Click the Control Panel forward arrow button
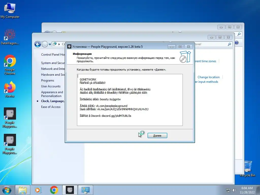The image size is (260, 195). pyautogui.click(x=45, y=44)
